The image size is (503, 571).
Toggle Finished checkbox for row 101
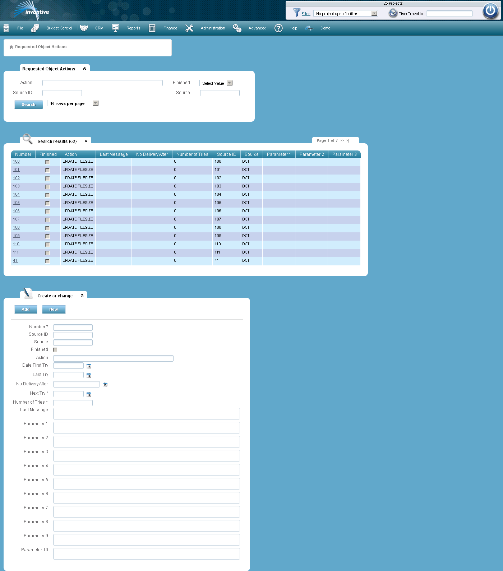(47, 170)
